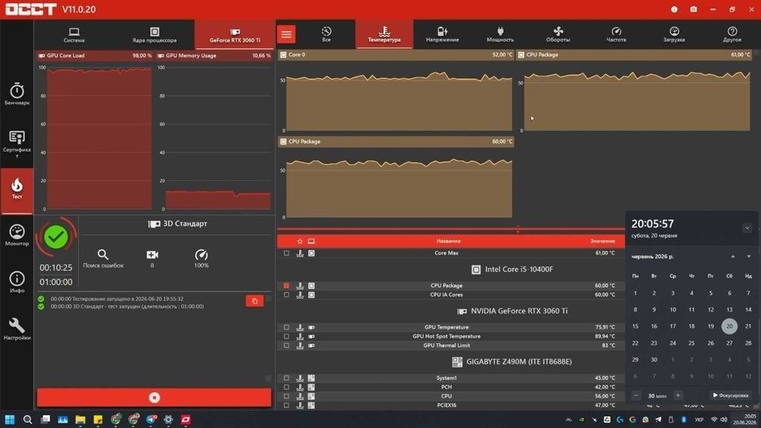Sort by the Название column header
761x428 pixels.
[448, 241]
